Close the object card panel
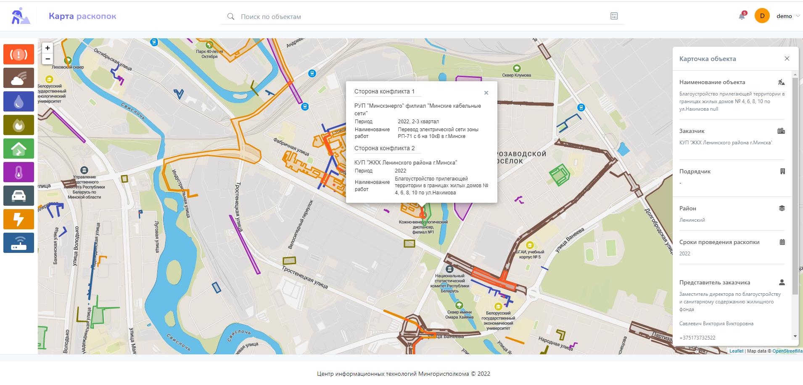 787,58
